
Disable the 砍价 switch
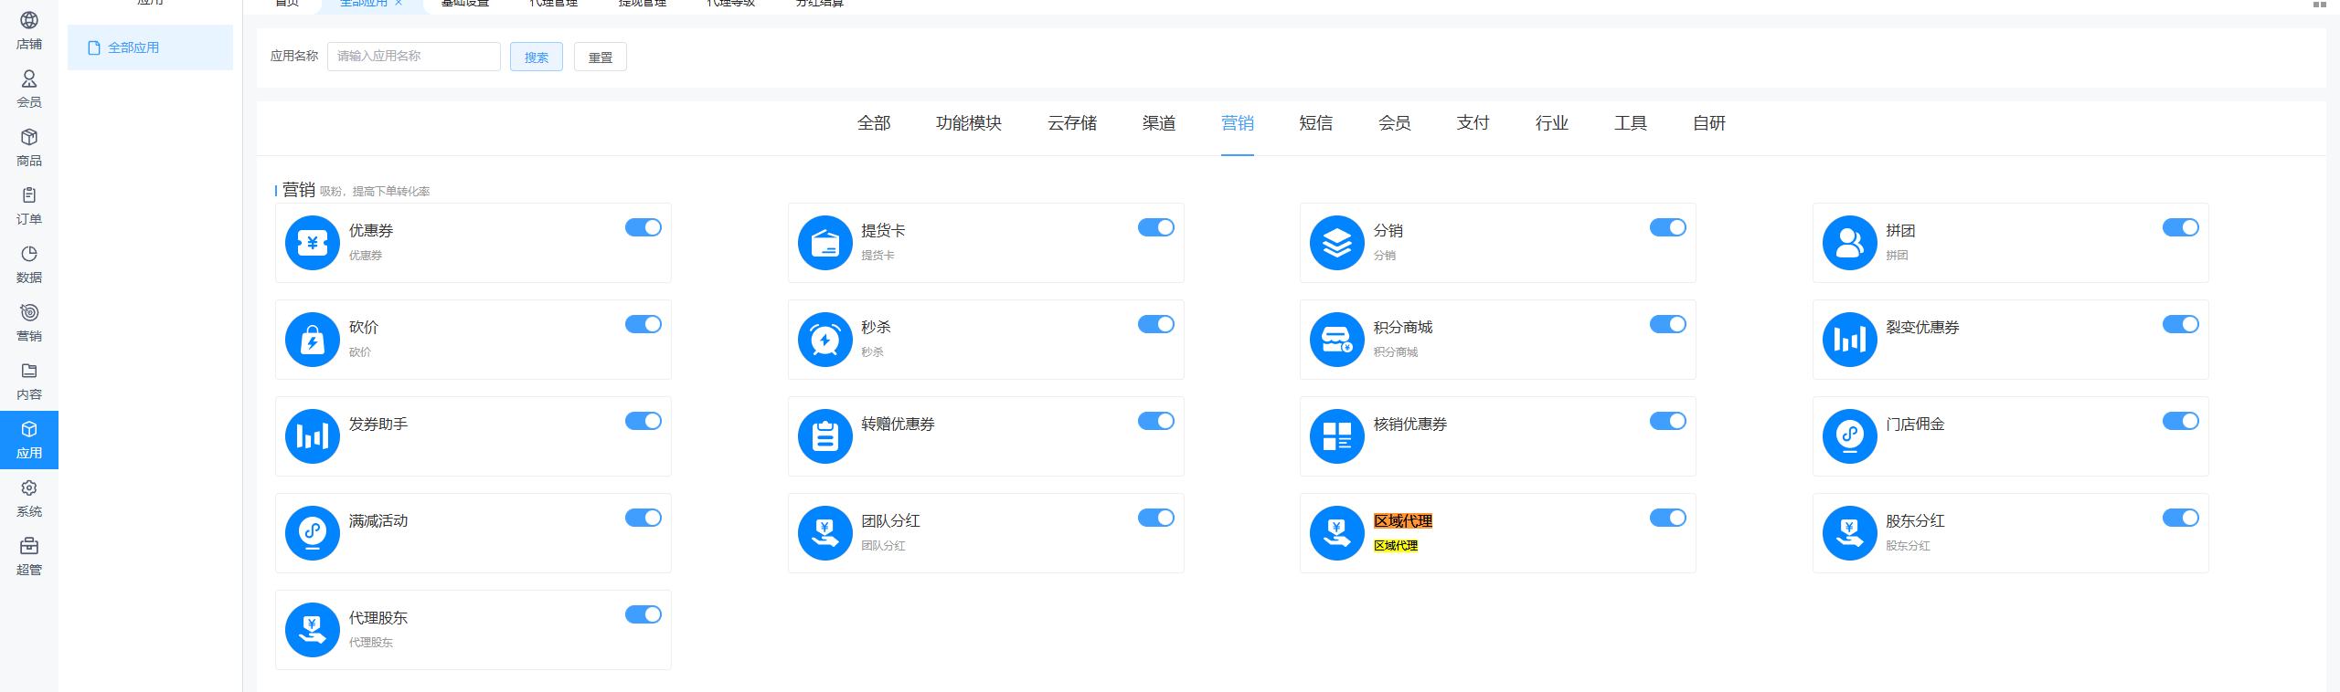coord(643,324)
